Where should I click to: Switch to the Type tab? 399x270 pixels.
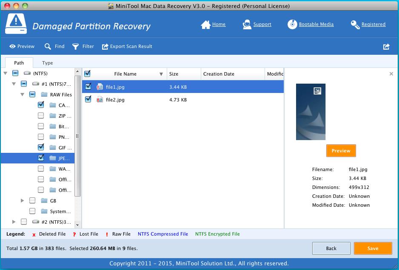tap(48, 63)
